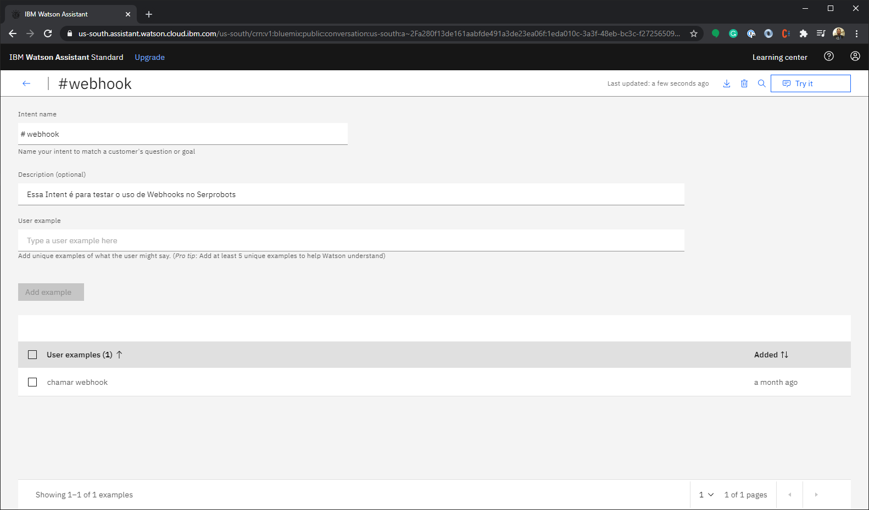Go back with the blue arrow beside #webhook
This screenshot has width=869, height=510.
coord(26,83)
